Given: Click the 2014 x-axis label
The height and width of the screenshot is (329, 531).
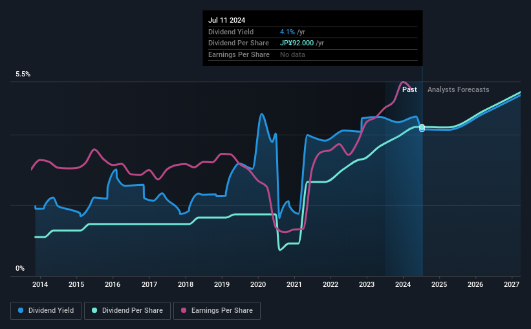Looking at the screenshot, I should [x=40, y=284].
